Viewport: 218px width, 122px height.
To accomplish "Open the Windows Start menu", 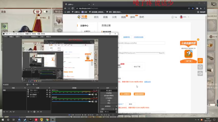I will (x=3, y=120).
